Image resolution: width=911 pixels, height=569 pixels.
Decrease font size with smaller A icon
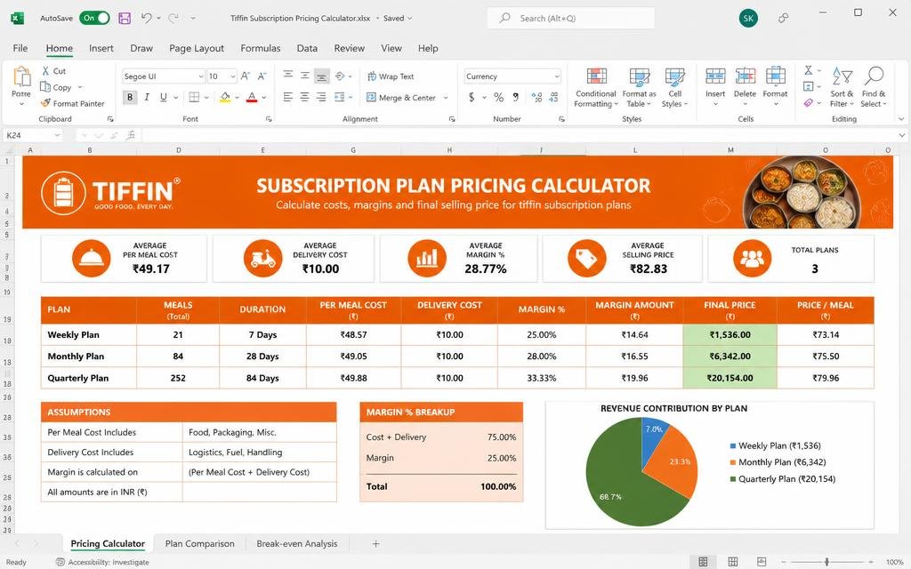point(262,76)
